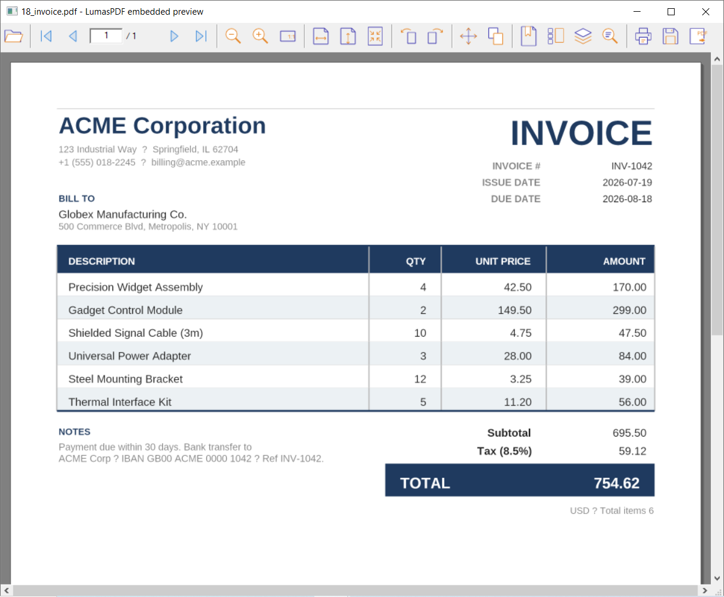
Task: Set zoom to actual size 1:1
Action: click(288, 36)
